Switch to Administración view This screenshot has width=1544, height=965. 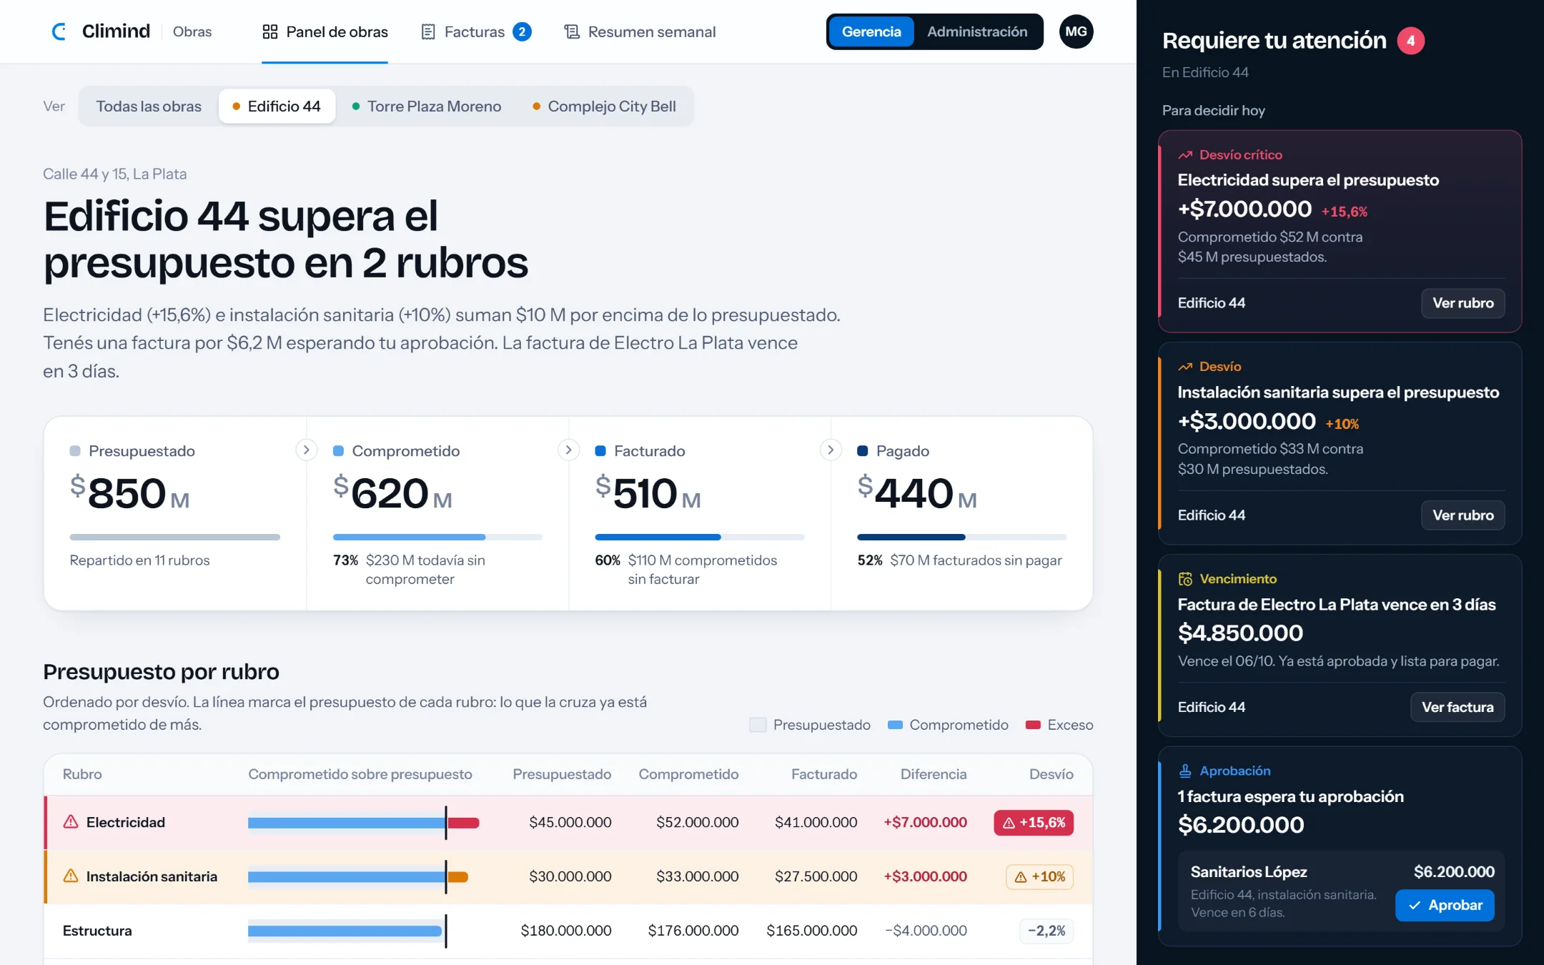(977, 31)
